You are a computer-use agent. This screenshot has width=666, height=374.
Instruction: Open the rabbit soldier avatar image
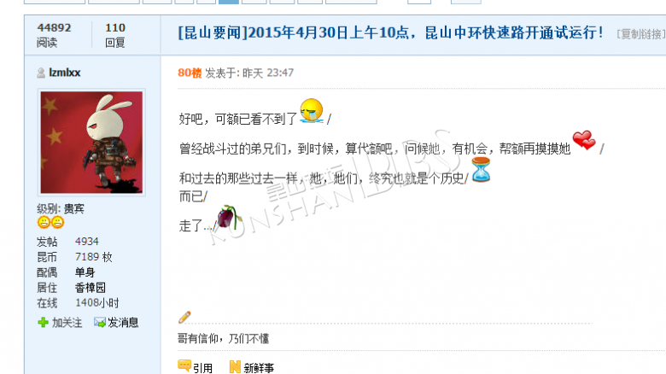coord(91,143)
